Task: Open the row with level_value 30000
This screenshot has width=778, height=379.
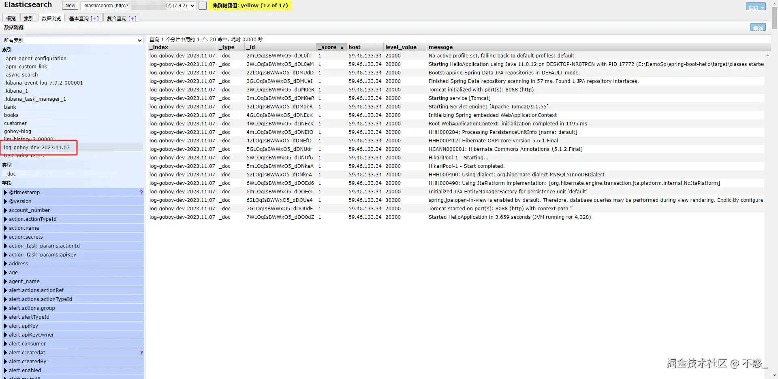Action: [x=456, y=200]
